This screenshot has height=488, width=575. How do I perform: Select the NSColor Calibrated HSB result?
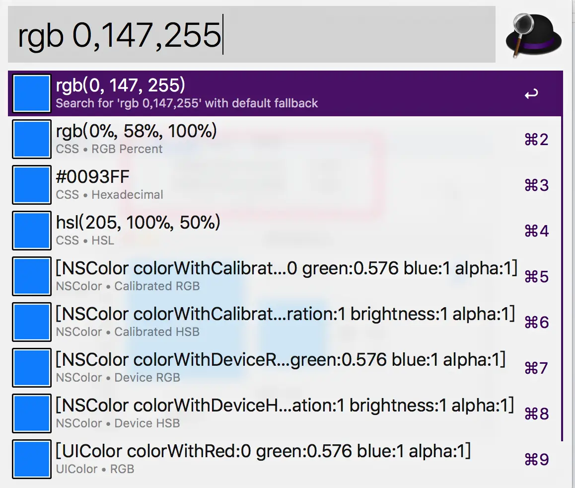[x=286, y=322]
